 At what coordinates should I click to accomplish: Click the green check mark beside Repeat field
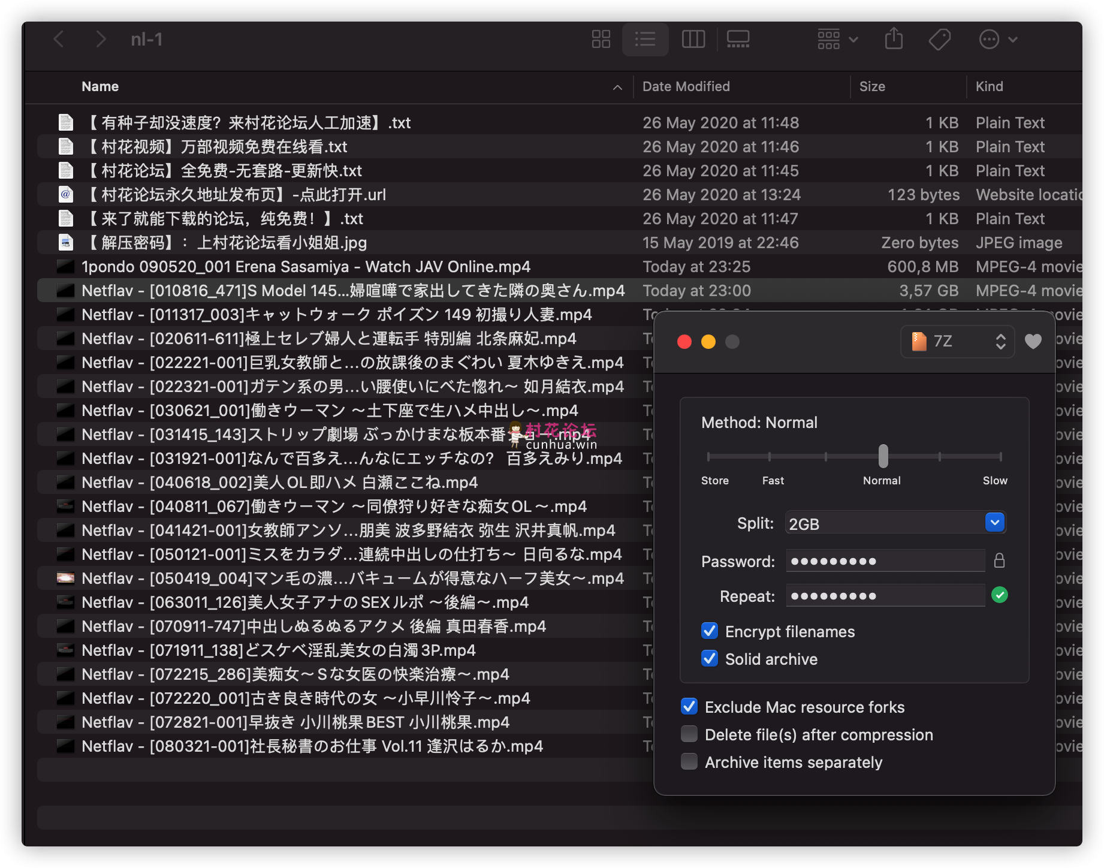pos(999,595)
